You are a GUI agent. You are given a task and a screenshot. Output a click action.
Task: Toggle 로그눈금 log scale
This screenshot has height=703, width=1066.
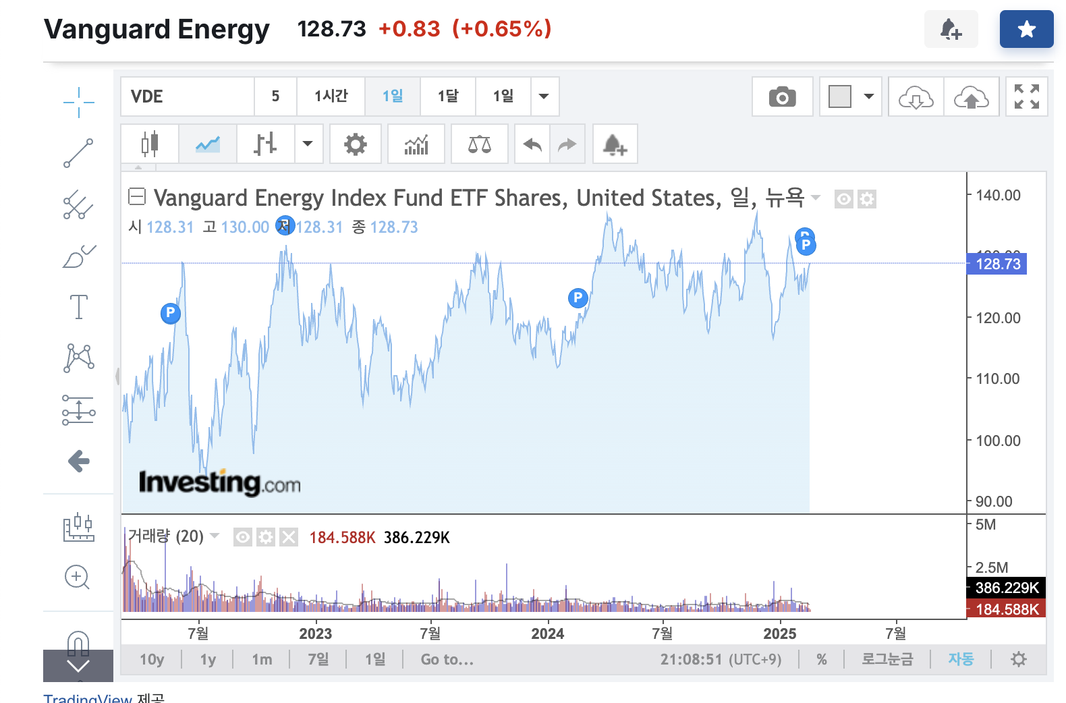click(887, 659)
